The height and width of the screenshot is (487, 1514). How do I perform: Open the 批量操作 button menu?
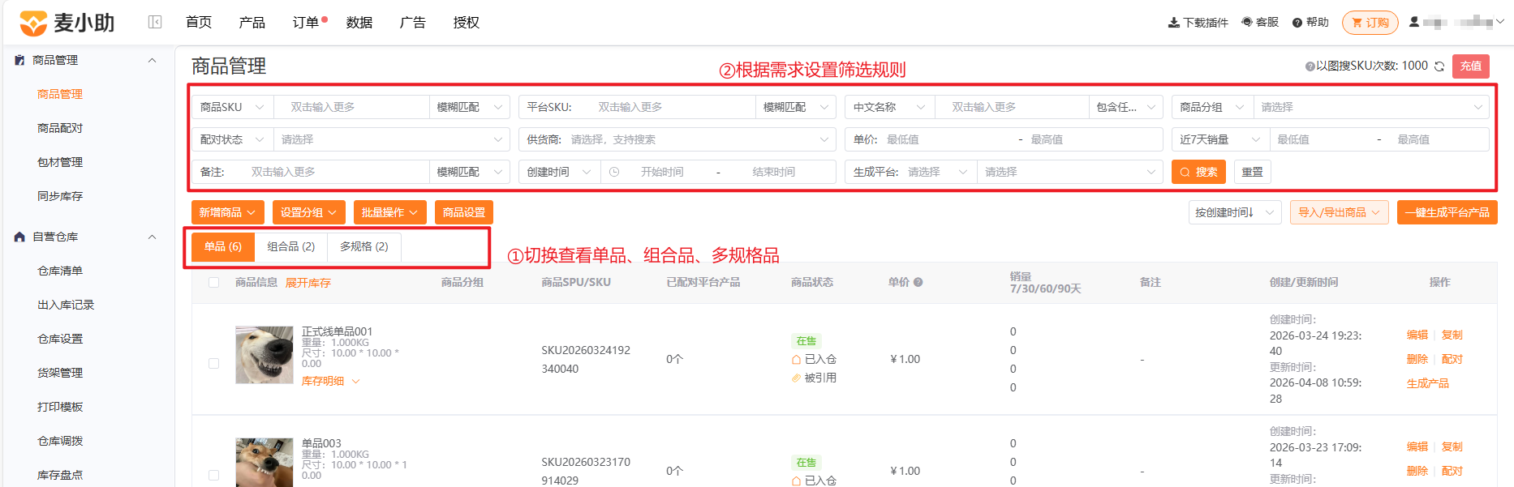coord(390,212)
